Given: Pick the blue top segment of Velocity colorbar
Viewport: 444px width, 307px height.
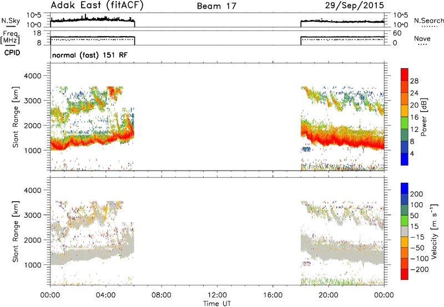Looking at the screenshot, I should tap(405, 188).
